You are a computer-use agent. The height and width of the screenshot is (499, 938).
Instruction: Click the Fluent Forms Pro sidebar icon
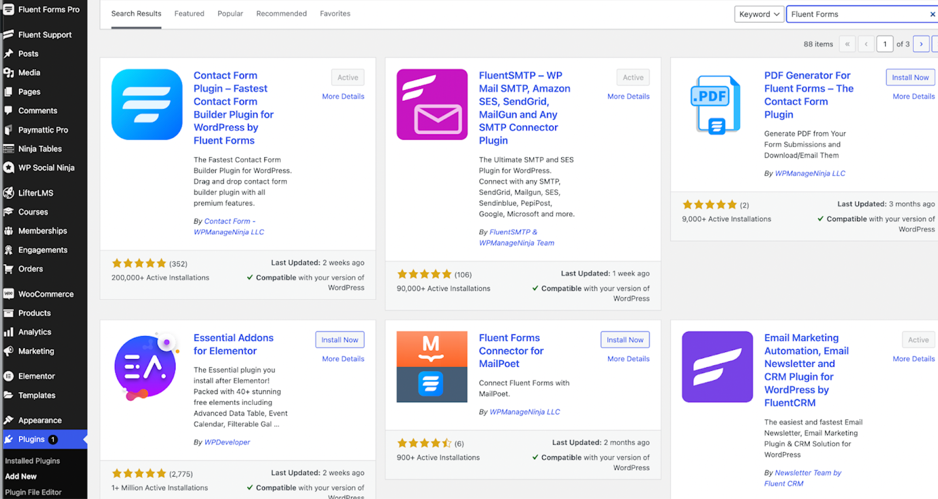(x=8, y=9)
